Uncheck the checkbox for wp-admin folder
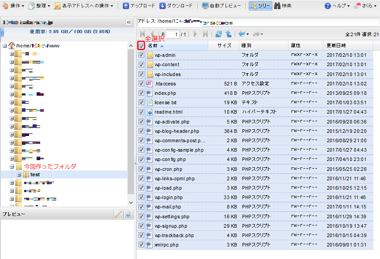This screenshot has width=380, height=259. click(x=141, y=55)
